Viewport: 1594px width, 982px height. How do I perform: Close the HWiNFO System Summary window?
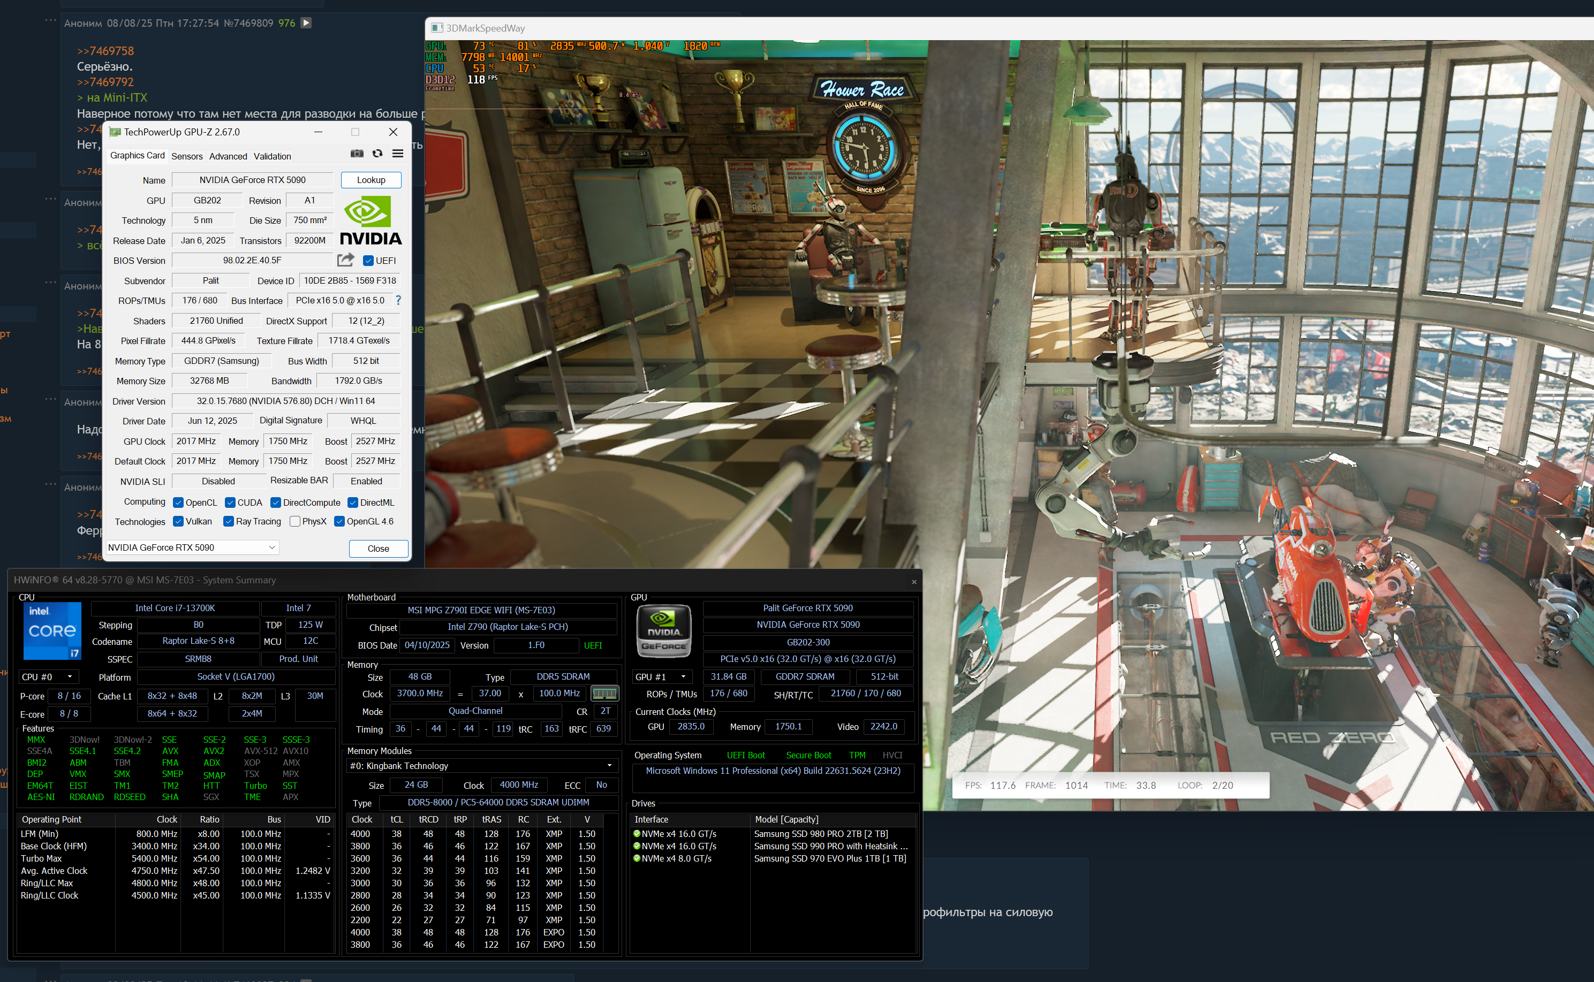(x=913, y=581)
